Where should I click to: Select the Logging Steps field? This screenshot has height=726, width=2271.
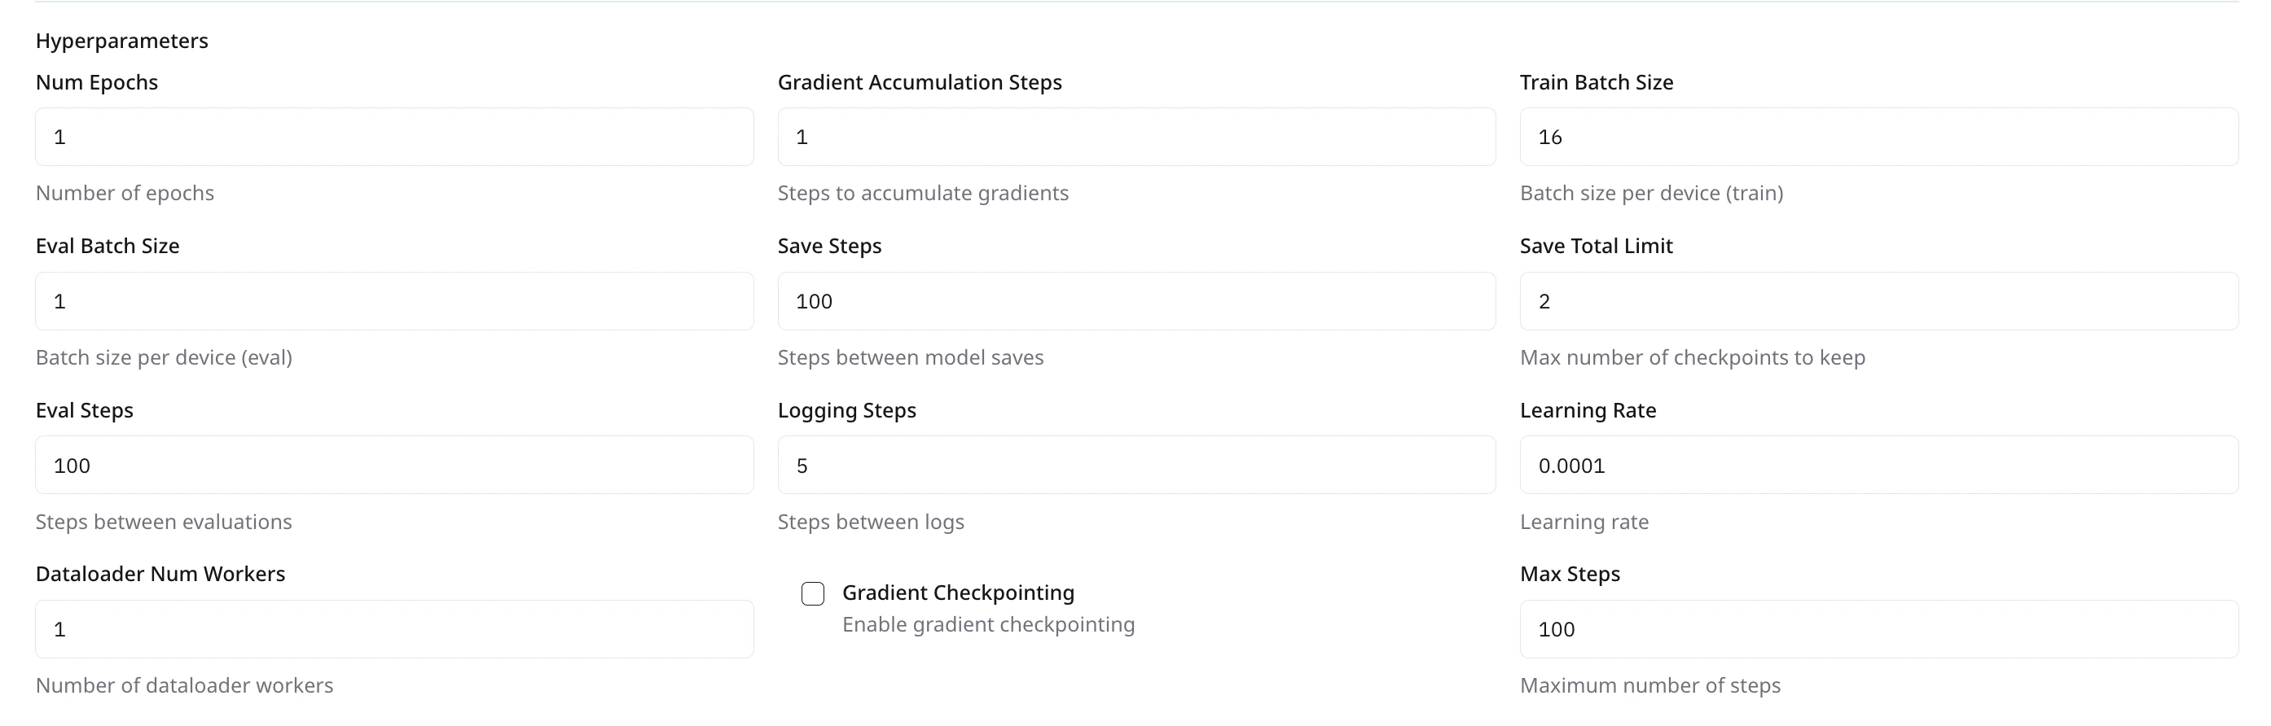1136,466
